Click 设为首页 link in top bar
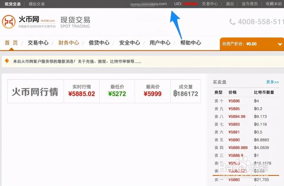This screenshot has width=284, height=186. [249, 4]
